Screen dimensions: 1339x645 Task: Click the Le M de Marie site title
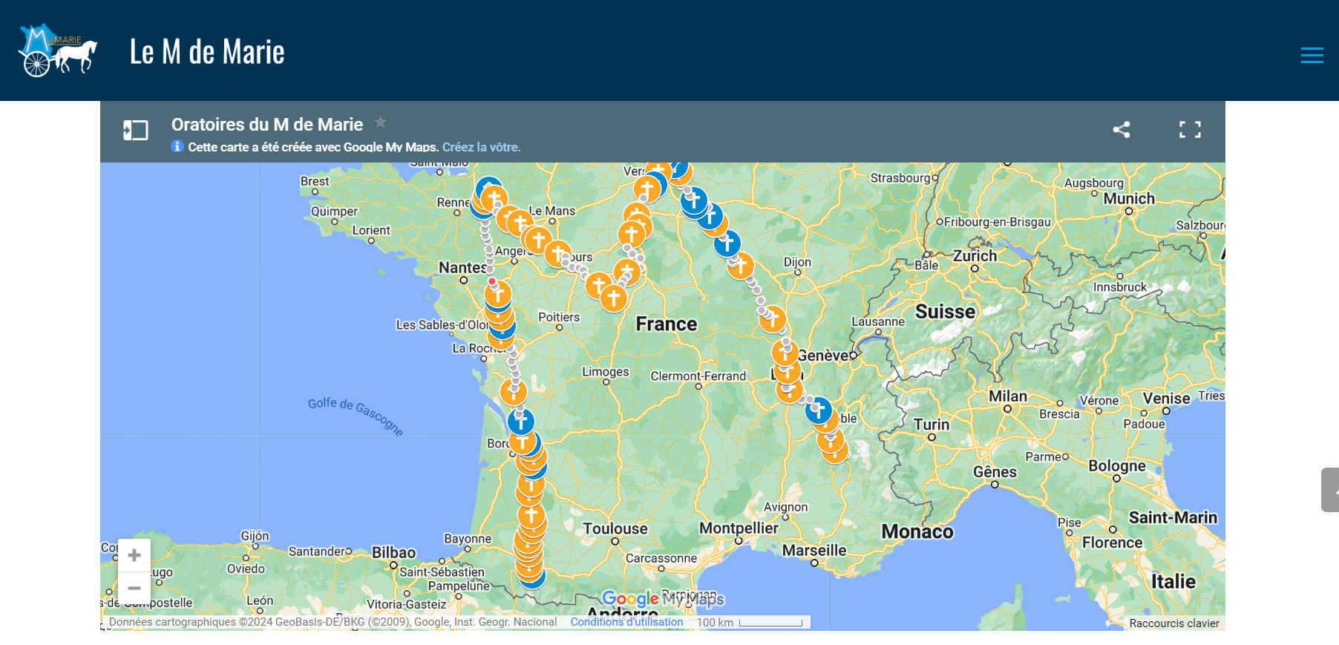tap(207, 51)
